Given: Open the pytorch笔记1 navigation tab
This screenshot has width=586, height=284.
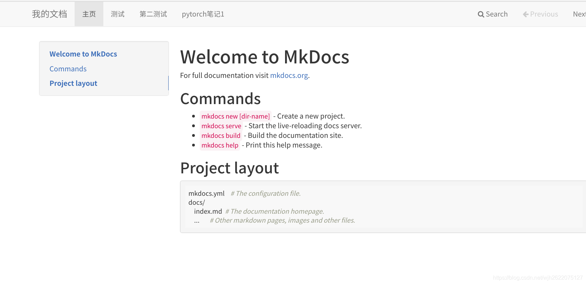Looking at the screenshot, I should pyautogui.click(x=203, y=14).
